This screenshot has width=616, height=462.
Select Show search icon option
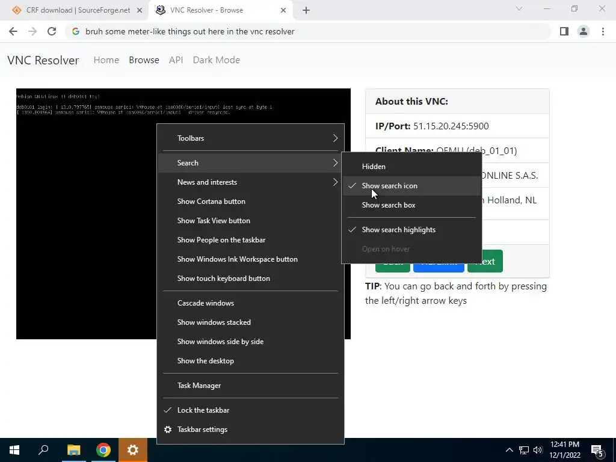pos(411,186)
